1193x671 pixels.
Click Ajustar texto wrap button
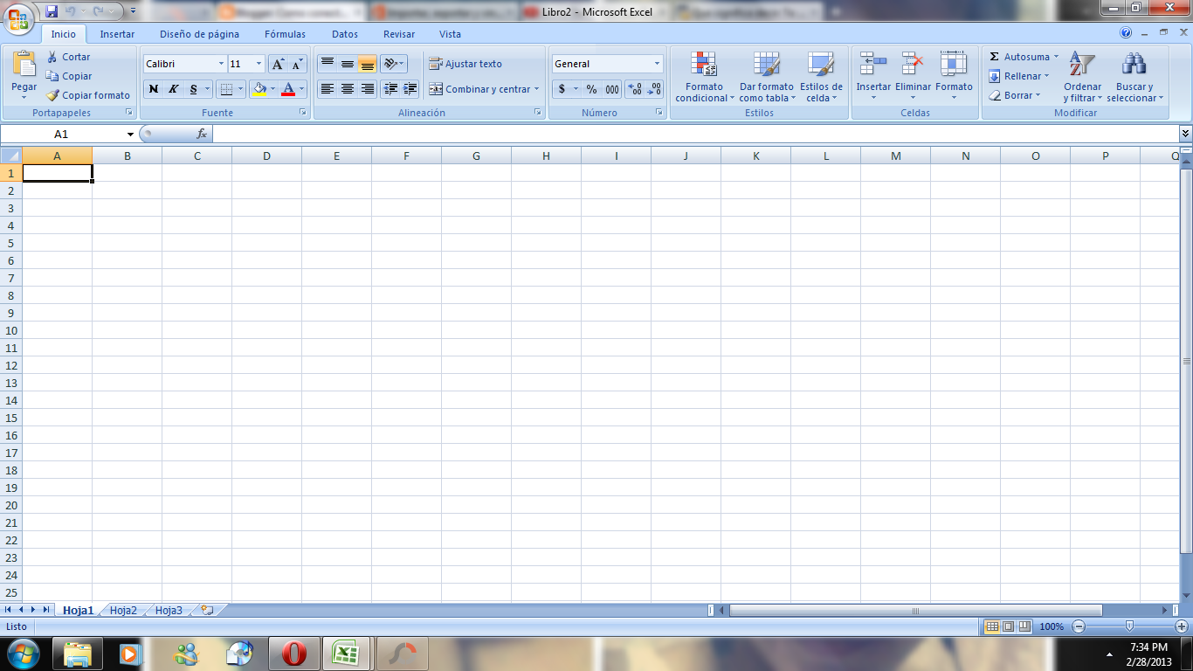point(465,64)
